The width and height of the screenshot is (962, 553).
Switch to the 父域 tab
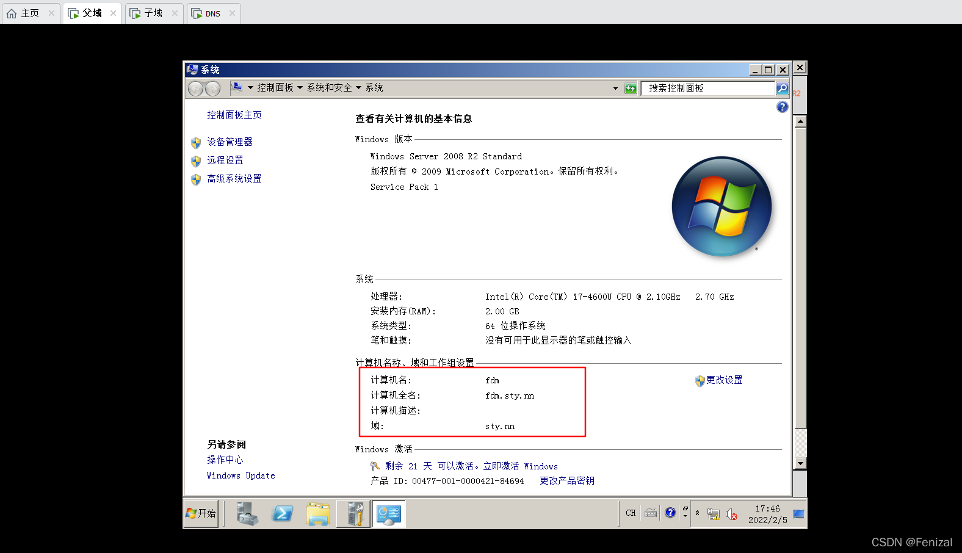pos(92,13)
